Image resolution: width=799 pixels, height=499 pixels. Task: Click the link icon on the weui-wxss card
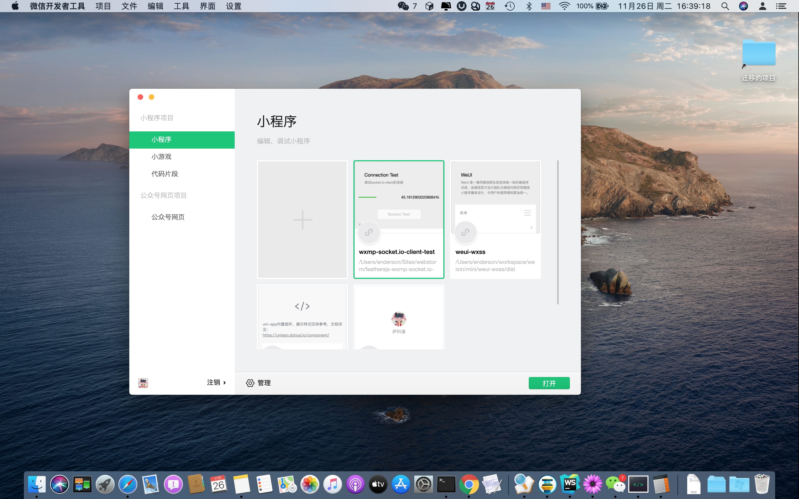(x=465, y=232)
